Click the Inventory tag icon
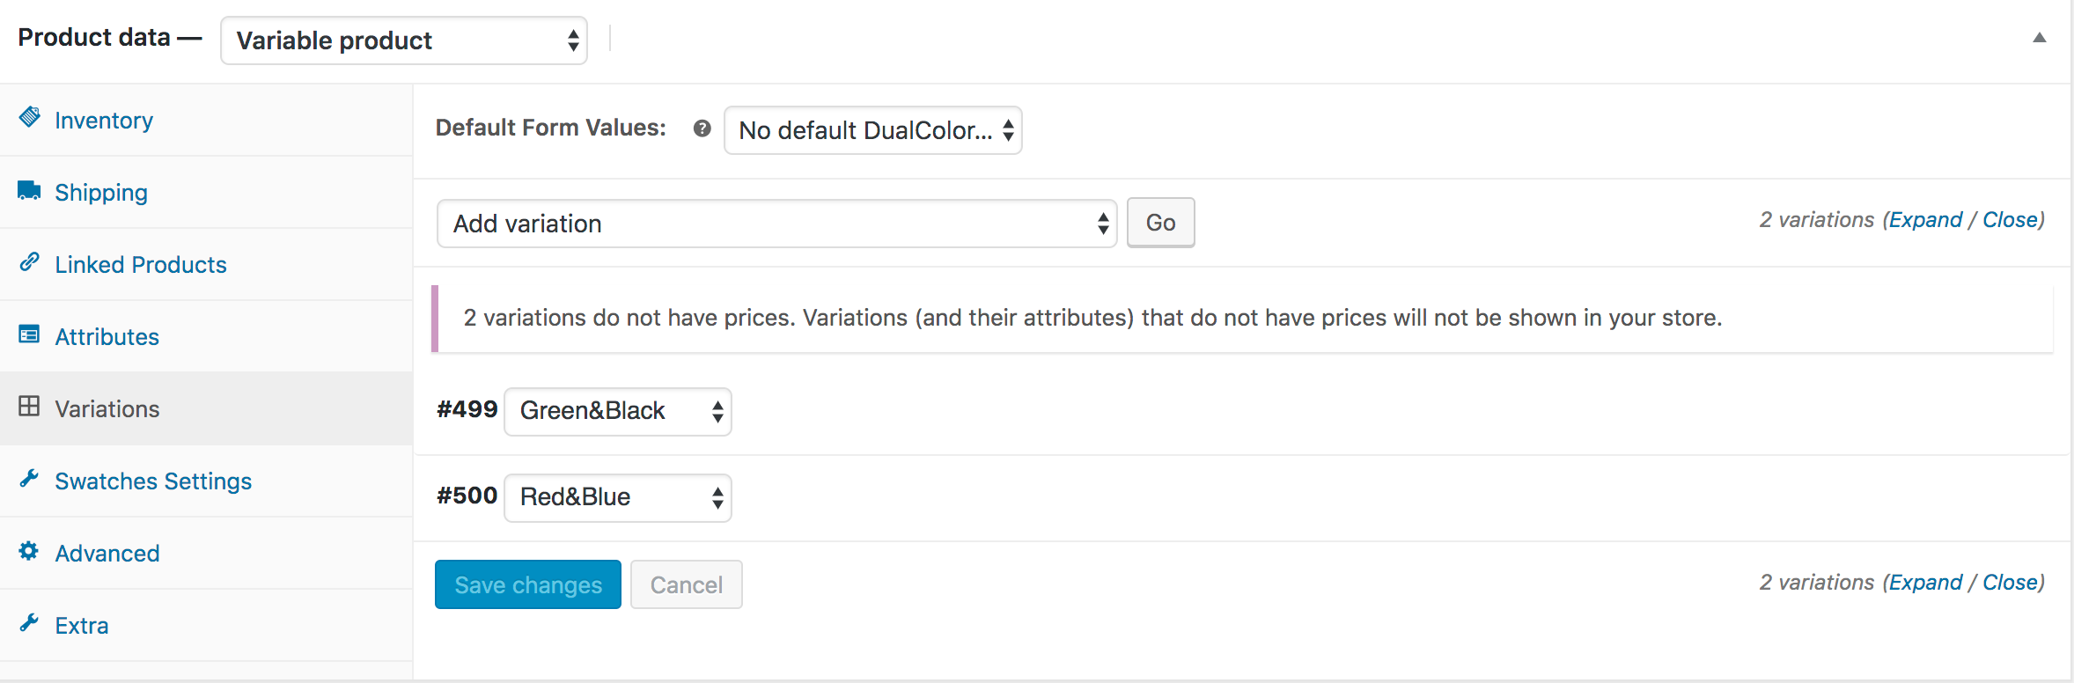This screenshot has width=2074, height=683. (x=30, y=117)
